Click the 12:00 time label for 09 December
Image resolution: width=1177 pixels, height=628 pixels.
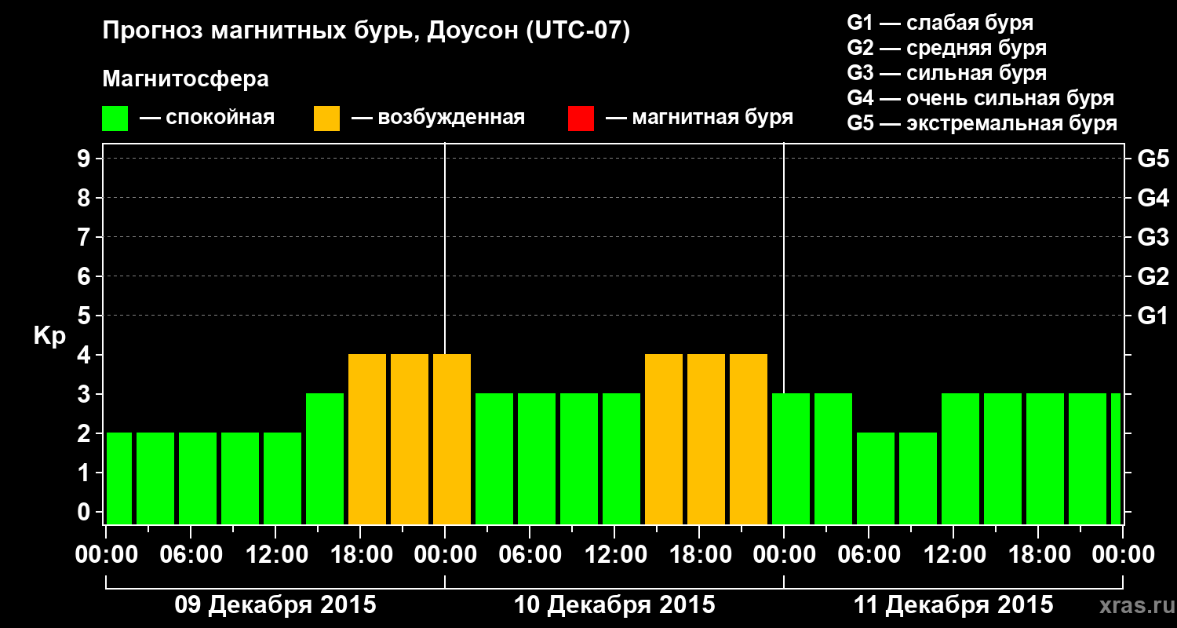tap(275, 555)
